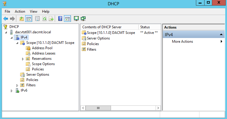The image size is (227, 119).
Task: Maximize the DHCP window
Action: click(208, 3)
